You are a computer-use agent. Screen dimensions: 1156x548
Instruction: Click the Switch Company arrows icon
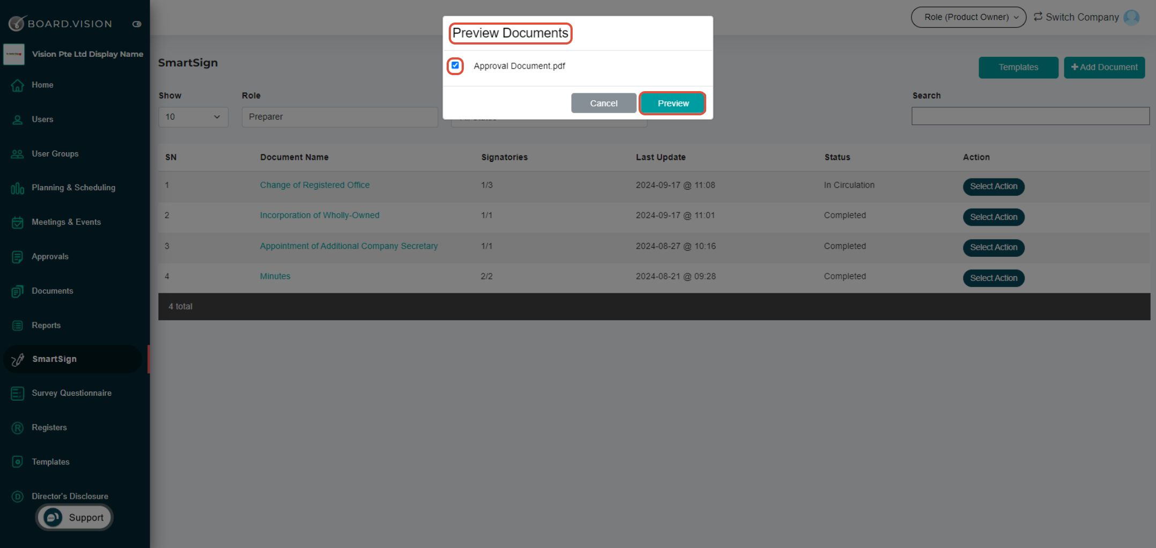(1038, 17)
